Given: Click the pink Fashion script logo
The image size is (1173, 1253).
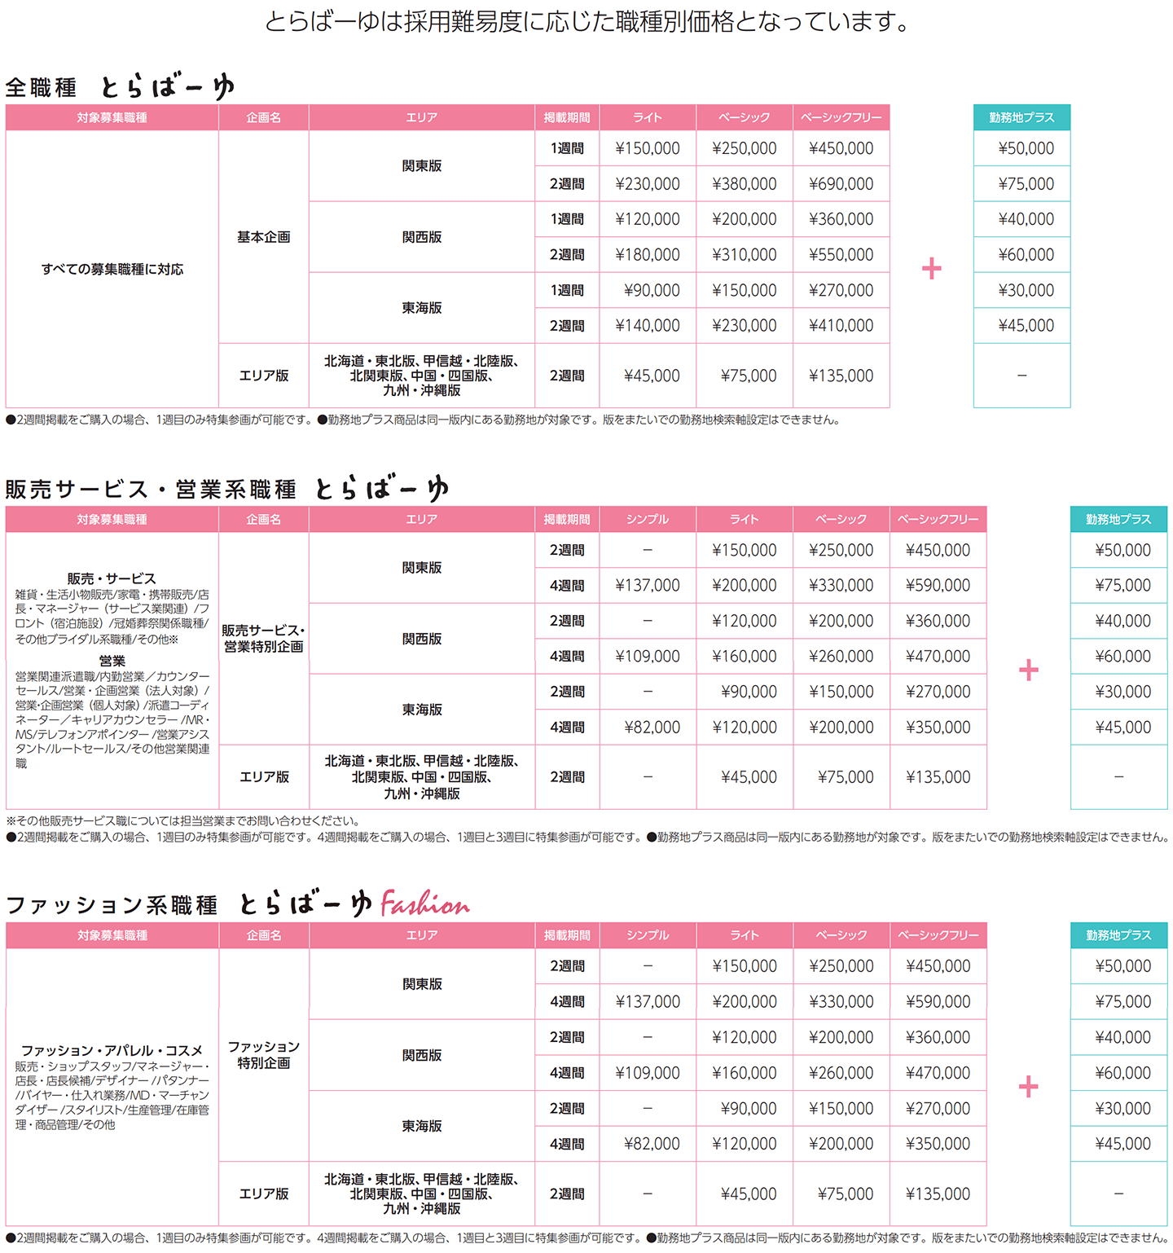Looking at the screenshot, I should pos(424,903).
